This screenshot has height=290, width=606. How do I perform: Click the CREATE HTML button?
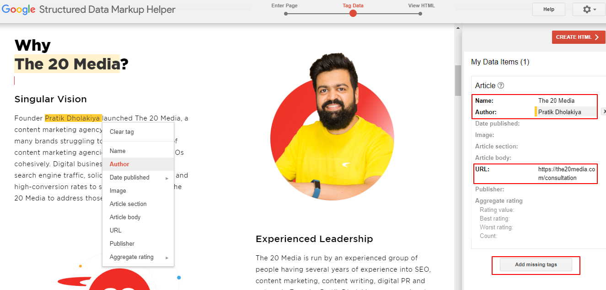[579, 37]
